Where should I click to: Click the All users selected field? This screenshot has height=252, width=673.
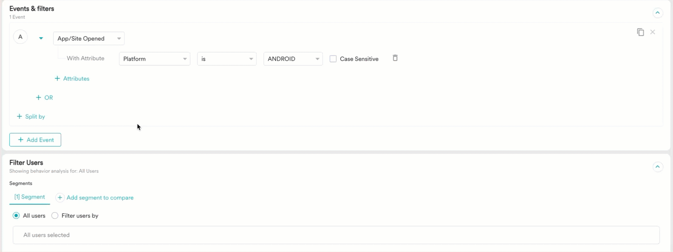click(x=336, y=235)
